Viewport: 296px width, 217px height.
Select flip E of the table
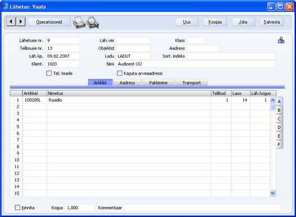(279, 136)
